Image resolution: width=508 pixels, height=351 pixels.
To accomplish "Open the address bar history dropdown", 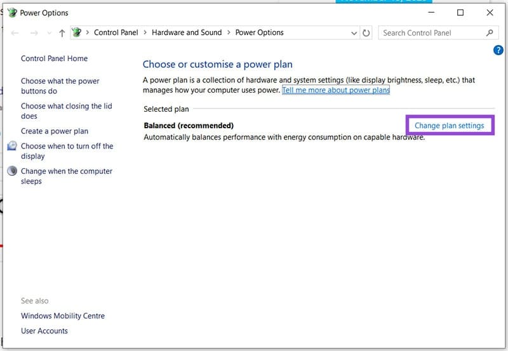I will tap(354, 33).
